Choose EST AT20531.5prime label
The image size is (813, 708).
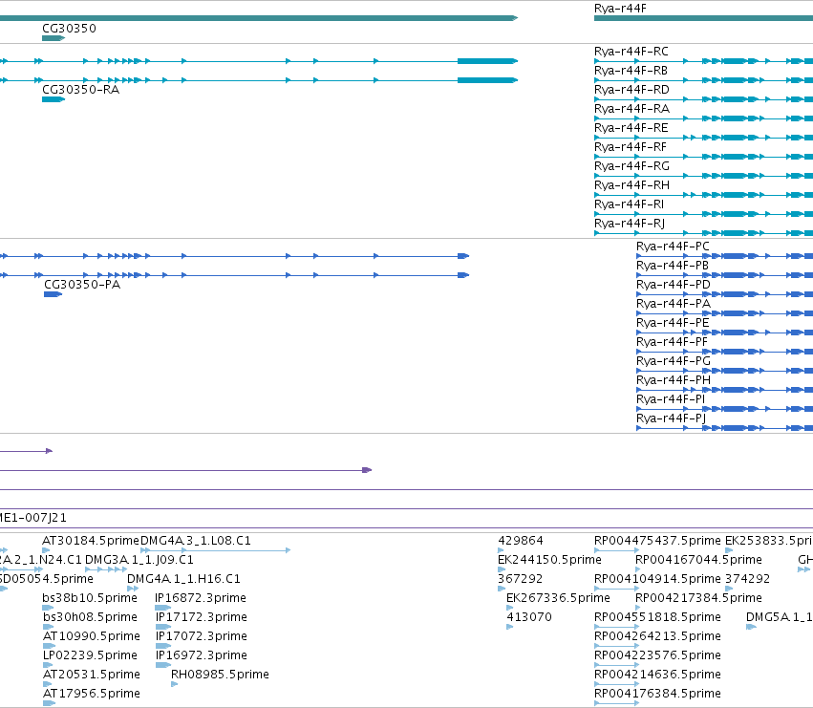click(92, 675)
